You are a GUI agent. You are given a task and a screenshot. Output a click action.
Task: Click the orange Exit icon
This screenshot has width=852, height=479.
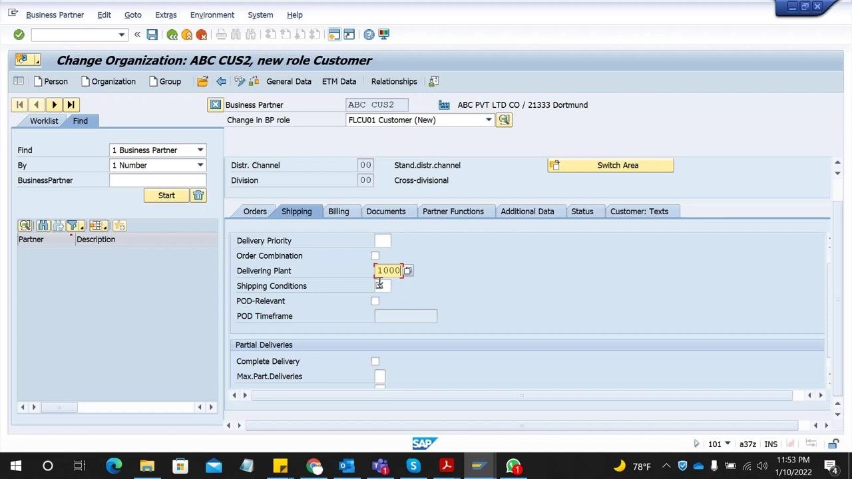tap(187, 35)
